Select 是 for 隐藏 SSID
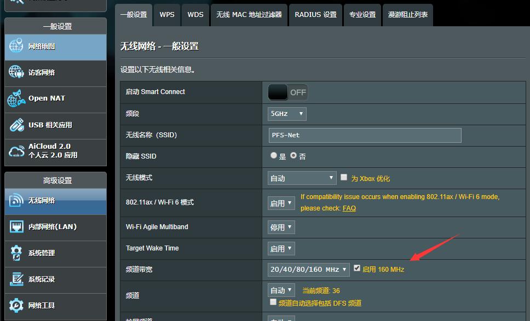This screenshot has width=530, height=321. click(x=273, y=155)
